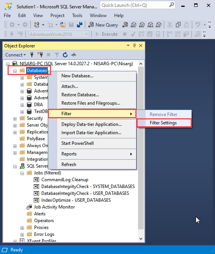Screen dimensions: 215x254
Task: Click Object Explorer scrollbar up arrow
Action: (141, 64)
